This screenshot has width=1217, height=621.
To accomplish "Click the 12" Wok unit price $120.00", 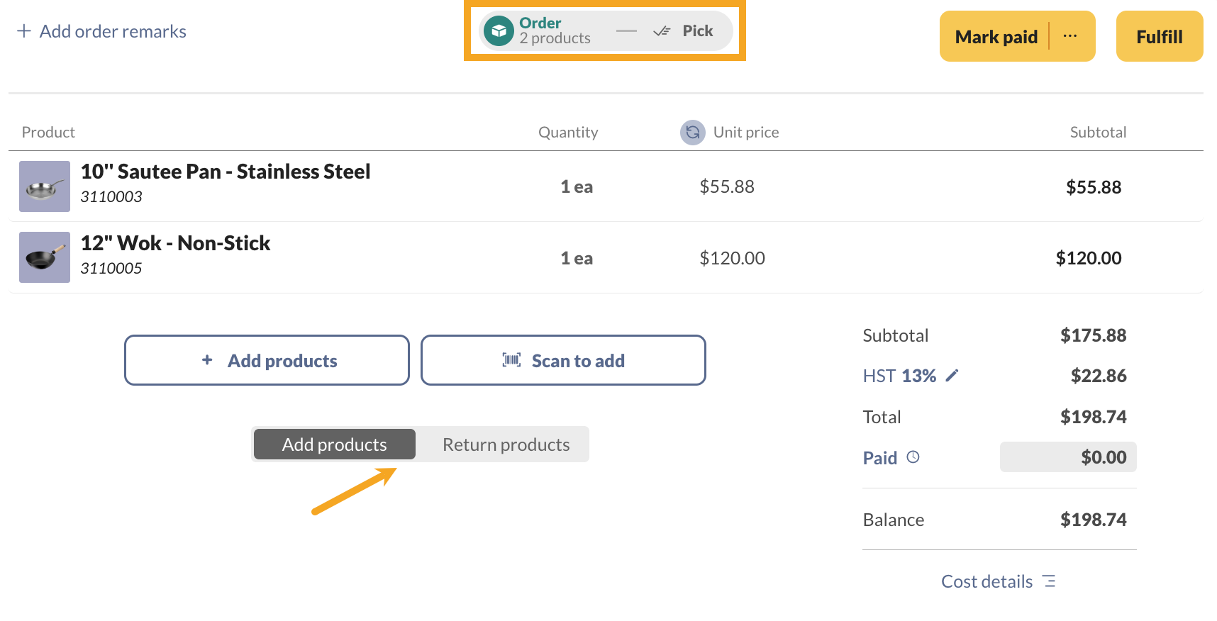I will click(x=732, y=258).
